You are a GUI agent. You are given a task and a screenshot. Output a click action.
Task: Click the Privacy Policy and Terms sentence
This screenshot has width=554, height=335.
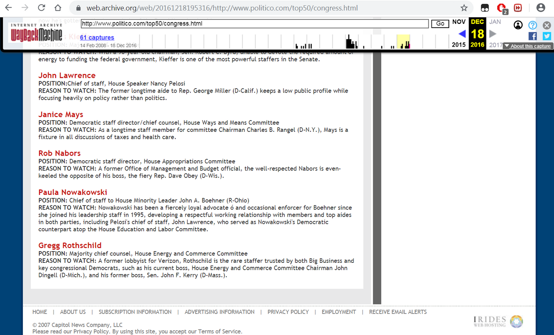[137, 332]
